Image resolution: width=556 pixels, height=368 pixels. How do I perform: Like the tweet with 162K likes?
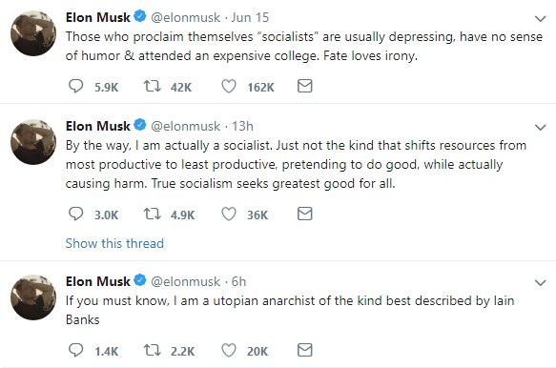coord(229,86)
